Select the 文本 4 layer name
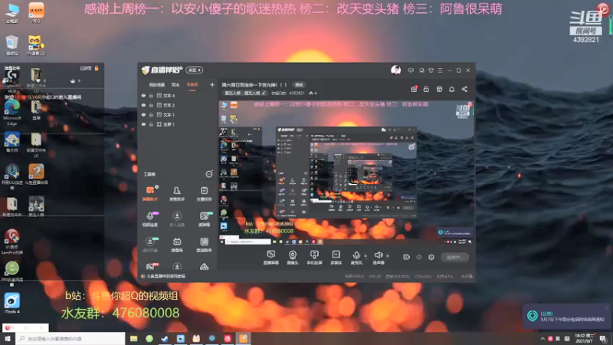613x345 pixels. pos(169,95)
